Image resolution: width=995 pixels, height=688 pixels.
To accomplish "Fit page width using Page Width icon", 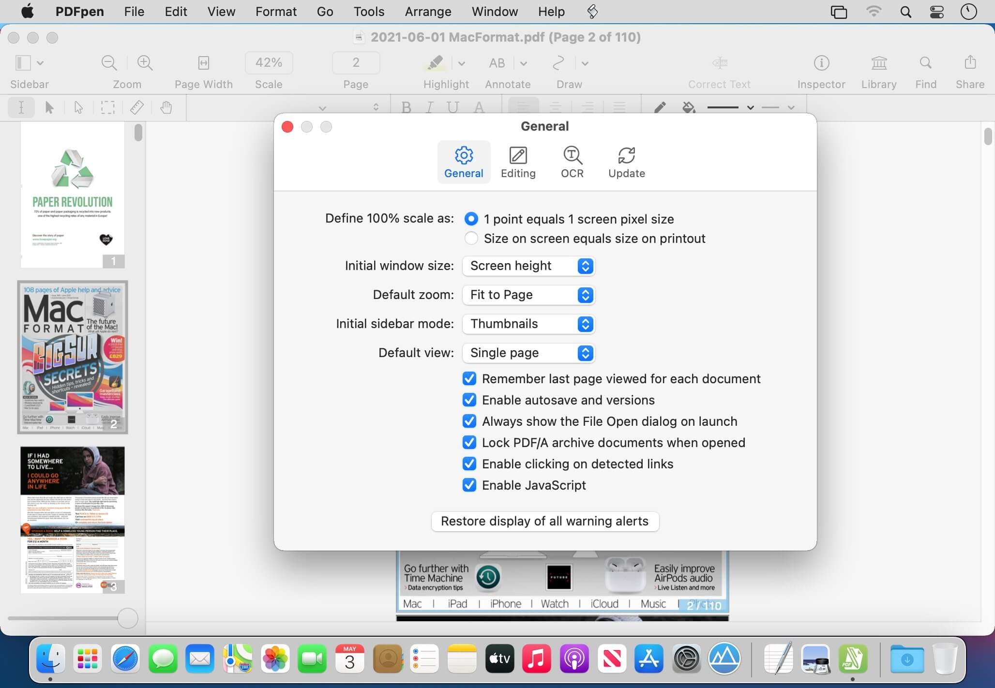I will [204, 63].
